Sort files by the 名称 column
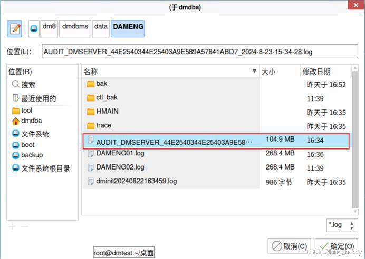Screen dimensions: 365x259 click(x=170, y=72)
